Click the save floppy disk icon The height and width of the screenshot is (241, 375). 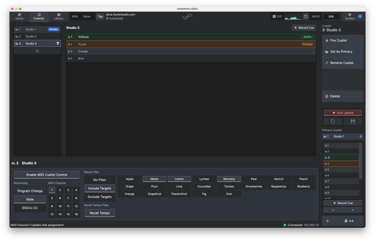click(353, 121)
